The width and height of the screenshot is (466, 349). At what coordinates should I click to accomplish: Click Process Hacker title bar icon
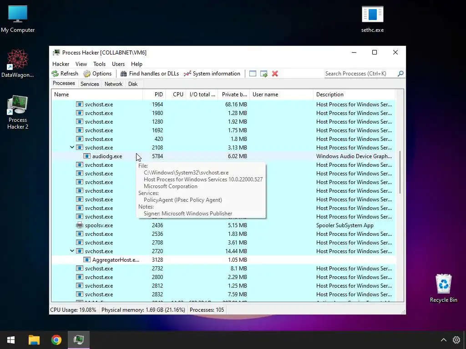point(56,53)
